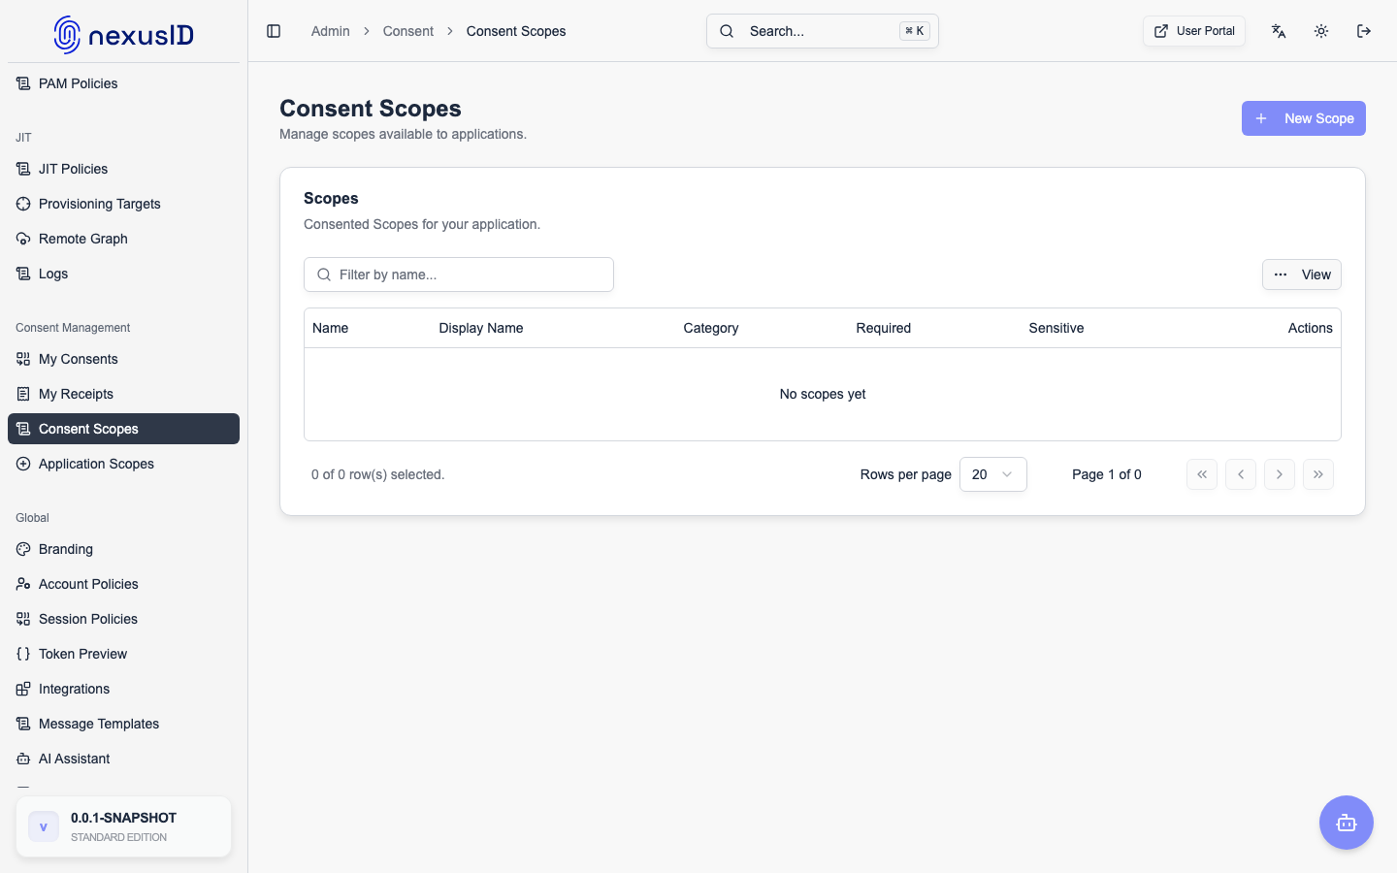This screenshot has width=1397, height=873.
Task: Click the New Scope button
Action: (1304, 118)
